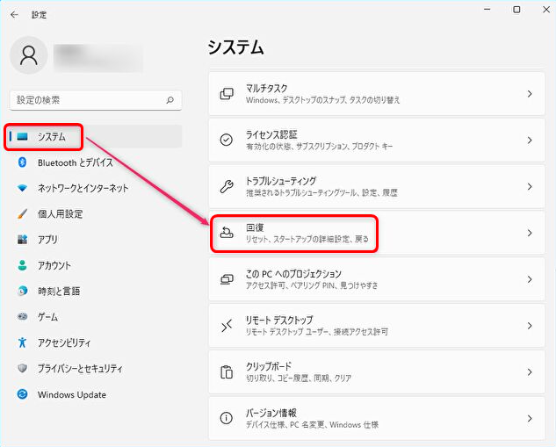This screenshot has height=447, width=556.
Task: Click the マルチタスク overlapping windows icon
Action: [227, 94]
